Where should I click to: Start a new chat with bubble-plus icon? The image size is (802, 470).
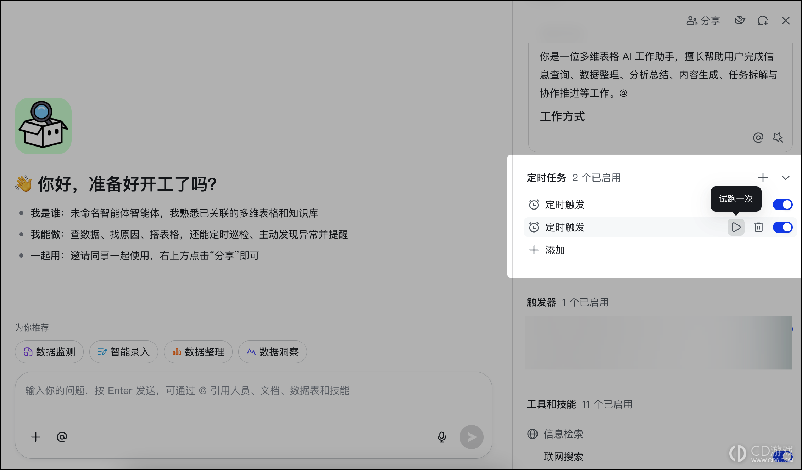coord(763,21)
